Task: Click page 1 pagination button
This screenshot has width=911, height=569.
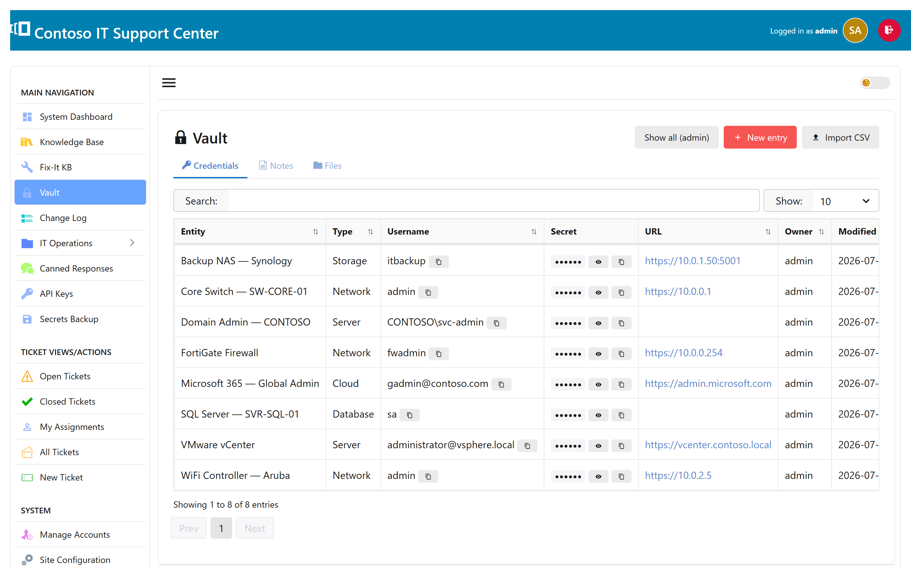Action: (221, 528)
